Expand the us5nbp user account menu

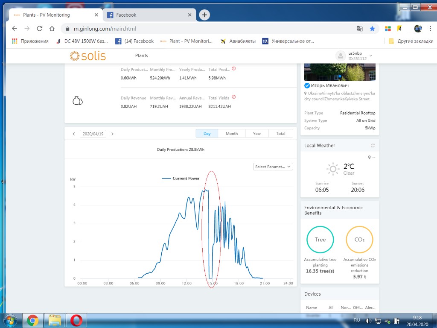point(370,56)
